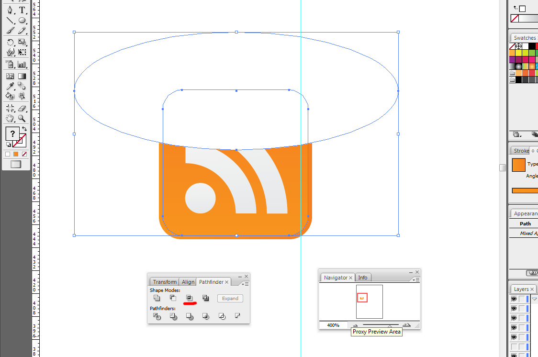Viewport: 538px width, 357px height.
Task: Select the Appearance panel tab
Action: (525, 213)
